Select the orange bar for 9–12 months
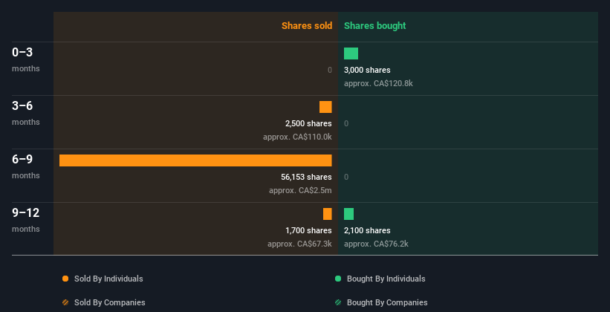Screen dimensions: 610x312 [x=328, y=214]
